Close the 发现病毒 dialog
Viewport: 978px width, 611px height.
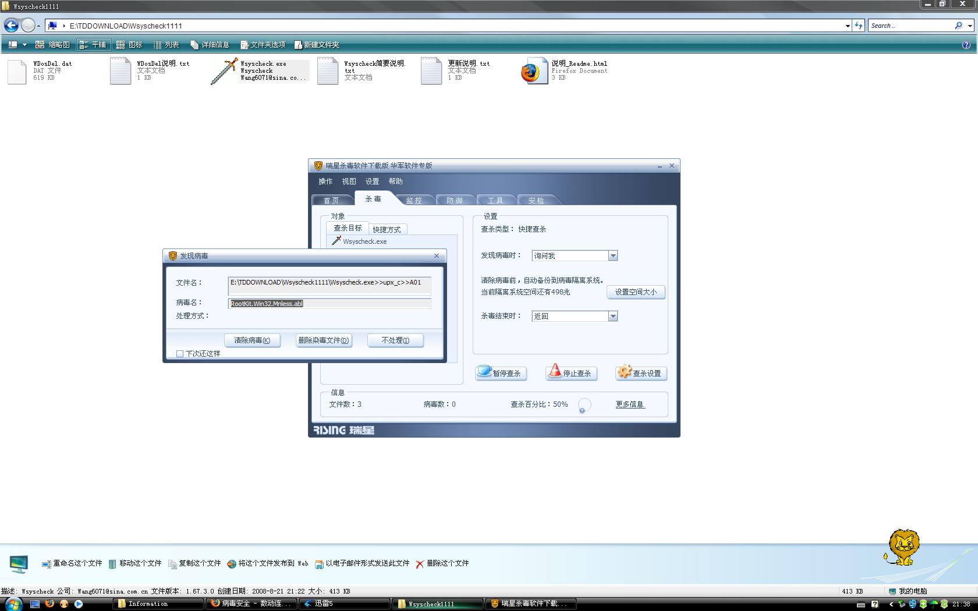pos(437,256)
